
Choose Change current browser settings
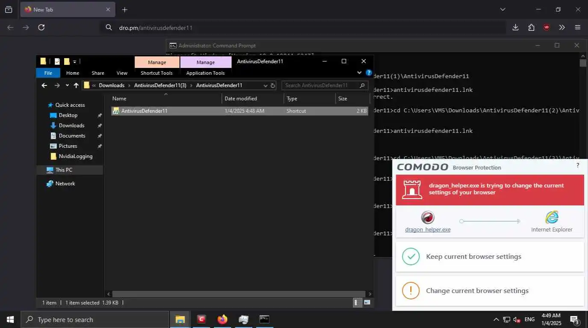pyautogui.click(x=490, y=291)
